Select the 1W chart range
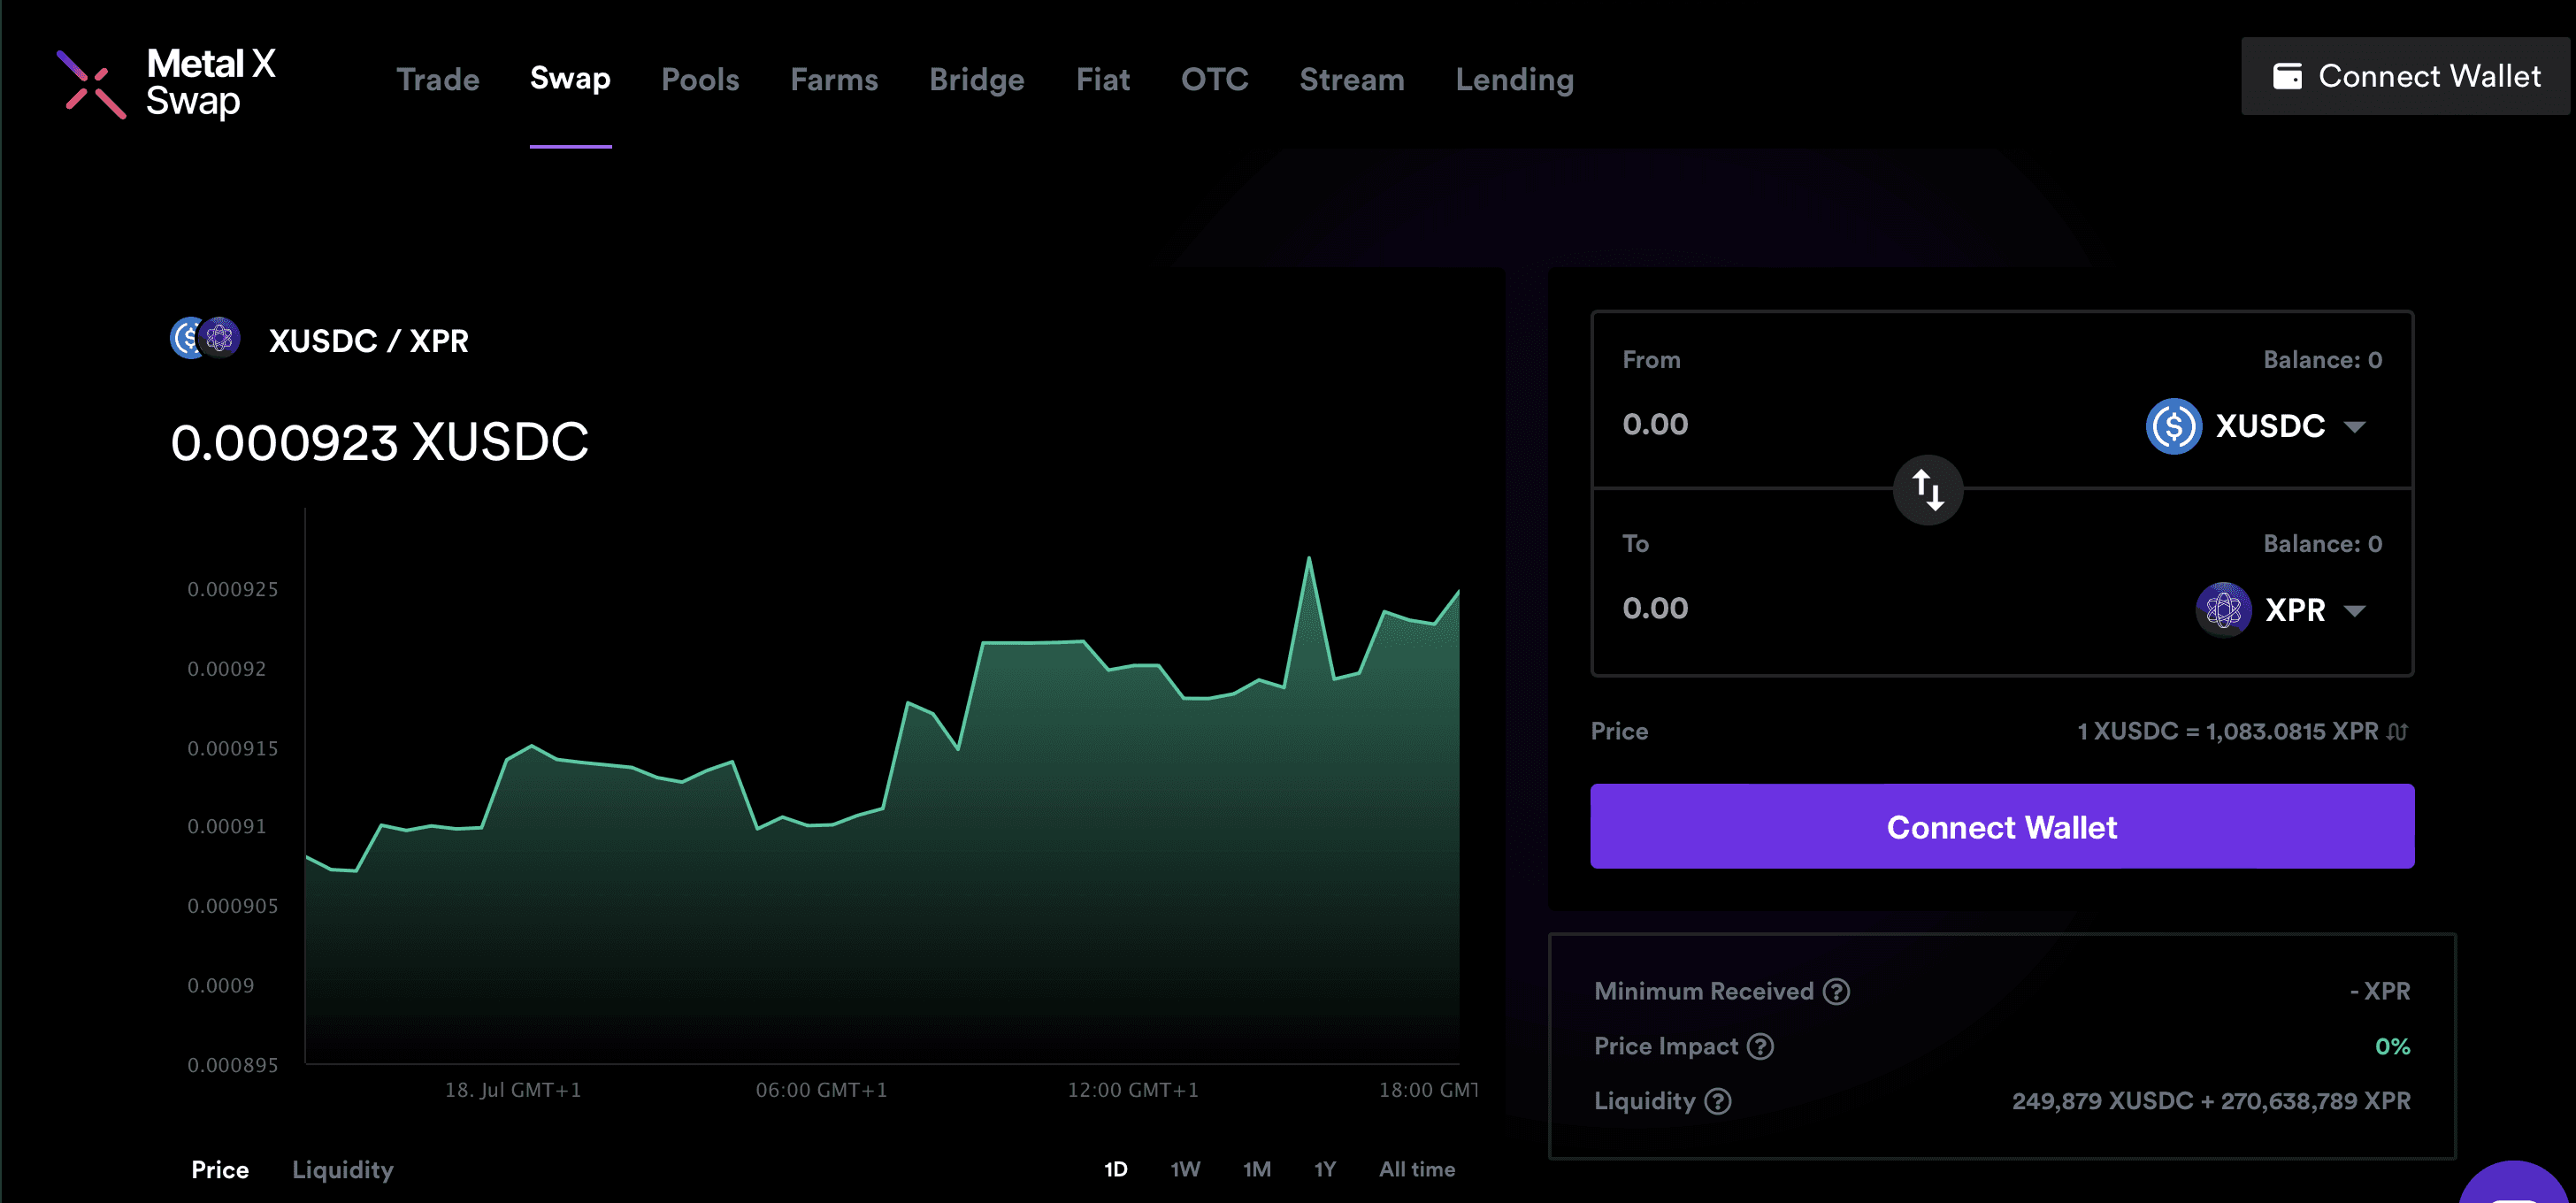Image resolution: width=2576 pixels, height=1203 pixels. point(1185,1169)
